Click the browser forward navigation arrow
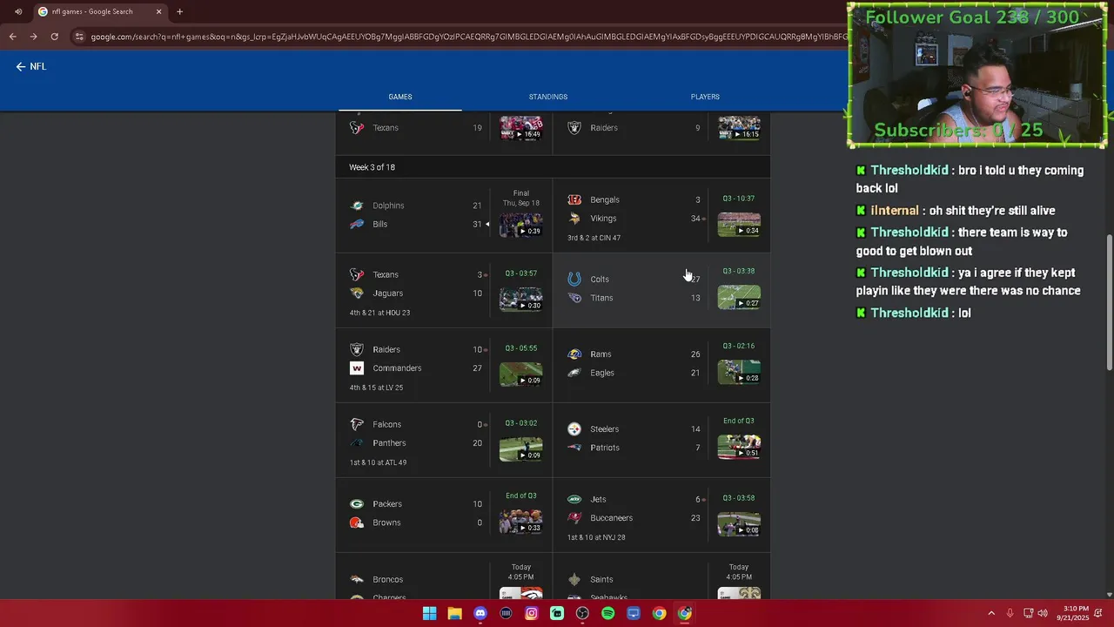The image size is (1114, 627). tap(33, 37)
